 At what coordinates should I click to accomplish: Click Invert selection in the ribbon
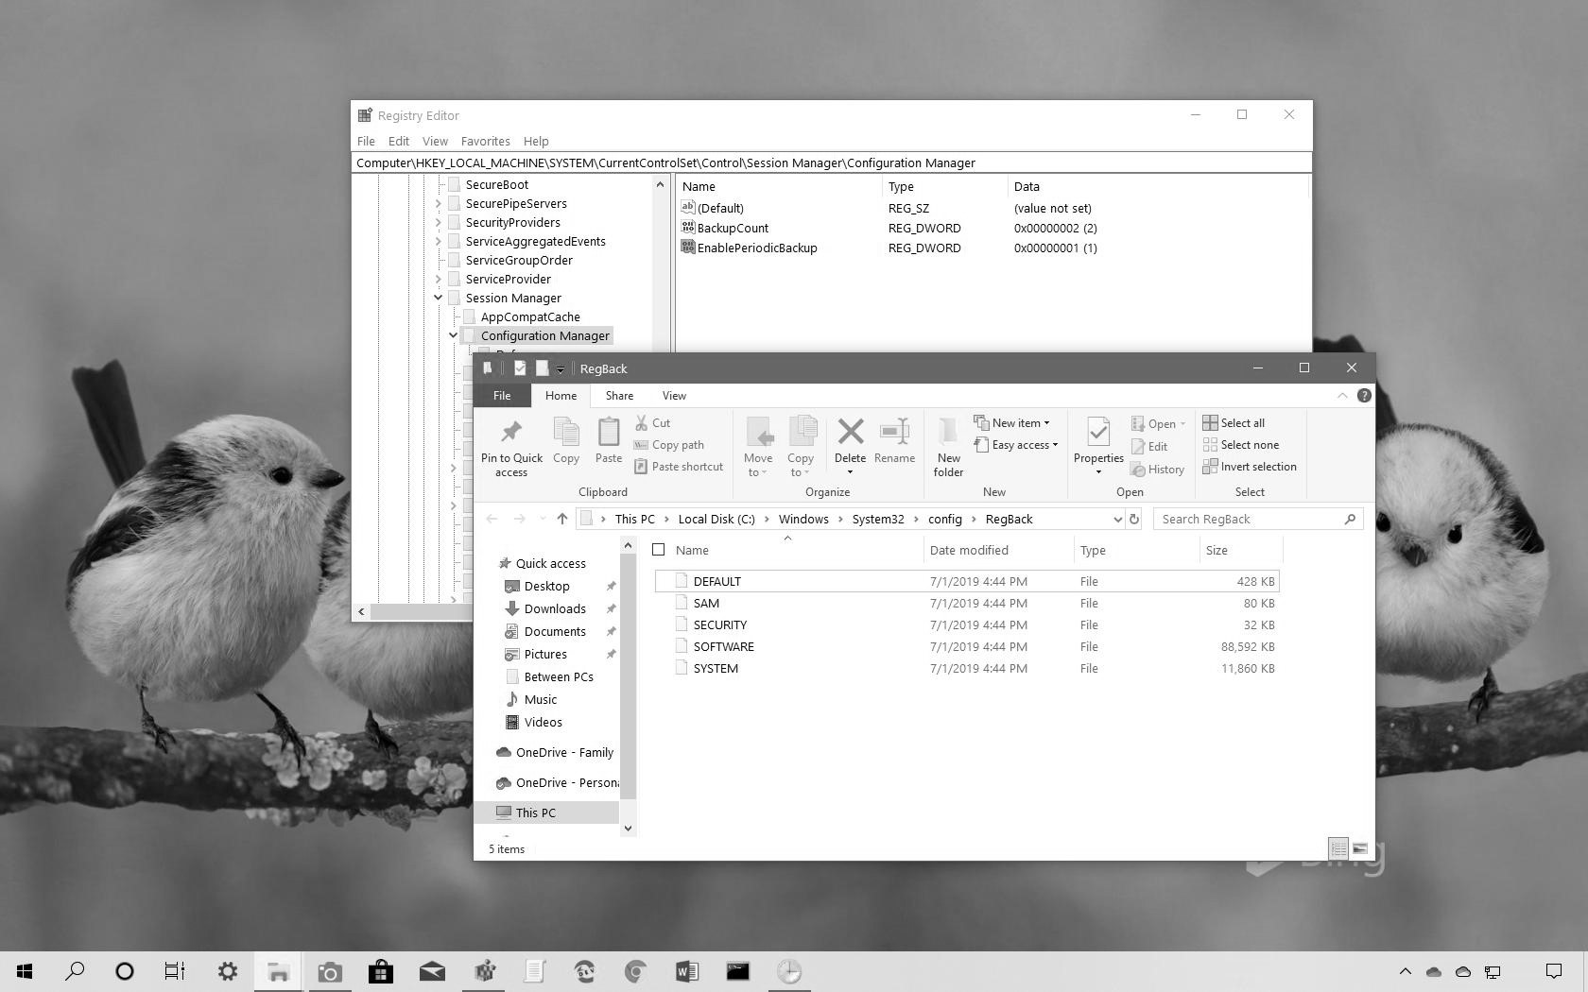[1250, 467]
